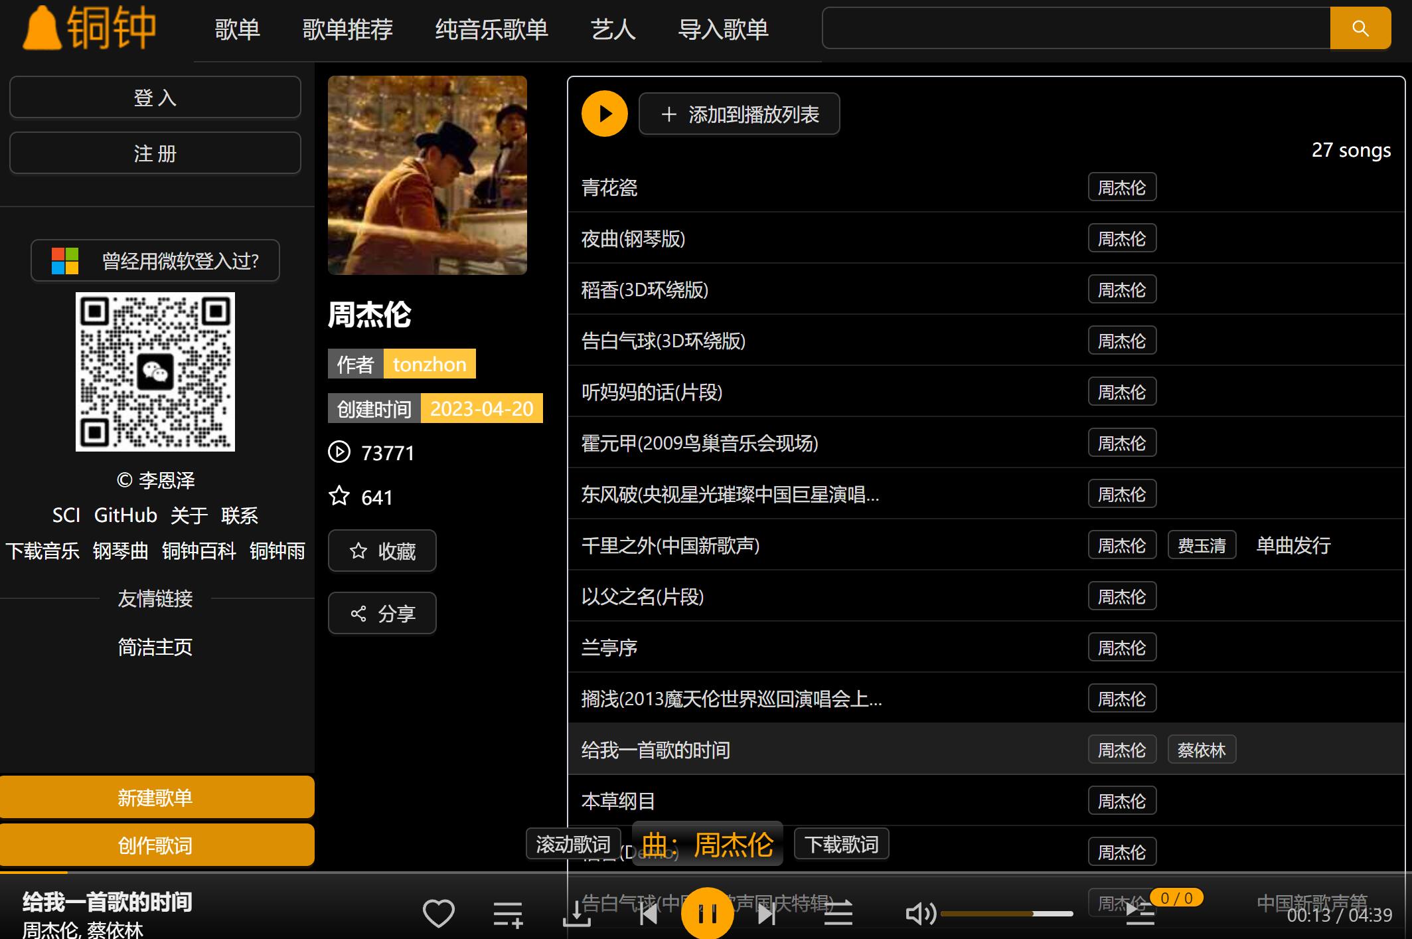
Task: Open the 联系 link
Action: coord(240,515)
